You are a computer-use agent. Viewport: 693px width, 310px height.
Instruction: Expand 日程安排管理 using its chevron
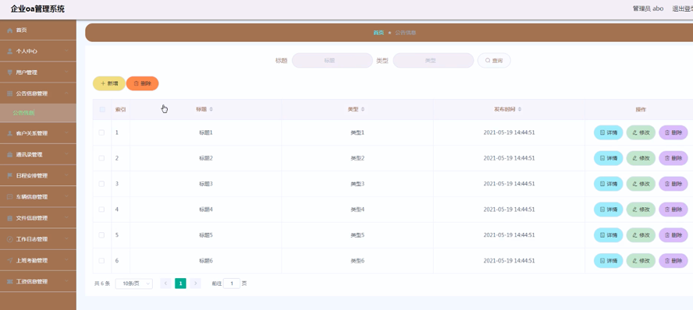67,175
